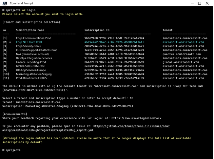Maximize the Command Prompt window

point(199,3)
